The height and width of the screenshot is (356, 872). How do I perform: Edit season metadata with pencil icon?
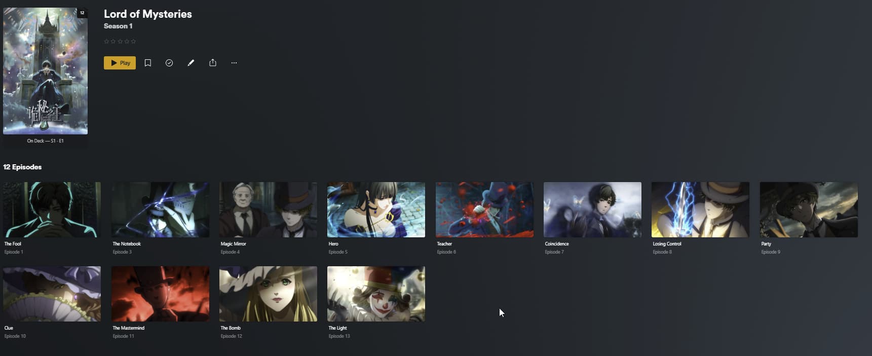coord(191,63)
